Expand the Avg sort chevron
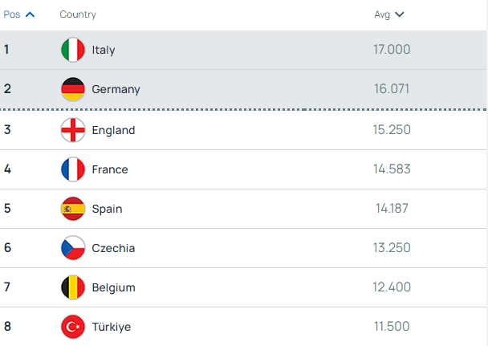Viewport: 488px width, 346px height. pyautogui.click(x=399, y=14)
